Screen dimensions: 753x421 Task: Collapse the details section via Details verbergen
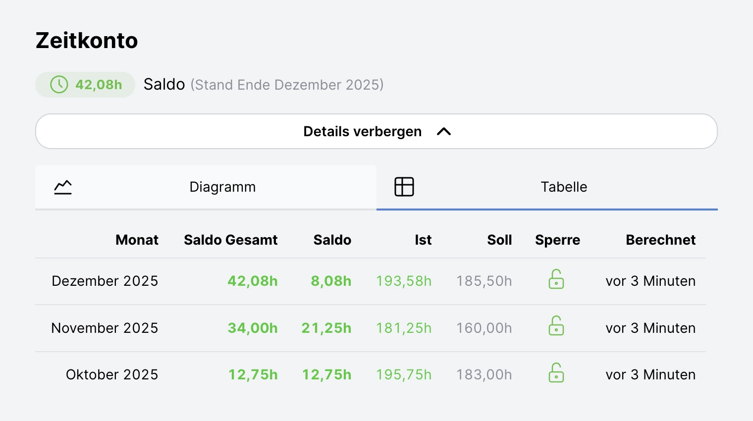point(376,131)
